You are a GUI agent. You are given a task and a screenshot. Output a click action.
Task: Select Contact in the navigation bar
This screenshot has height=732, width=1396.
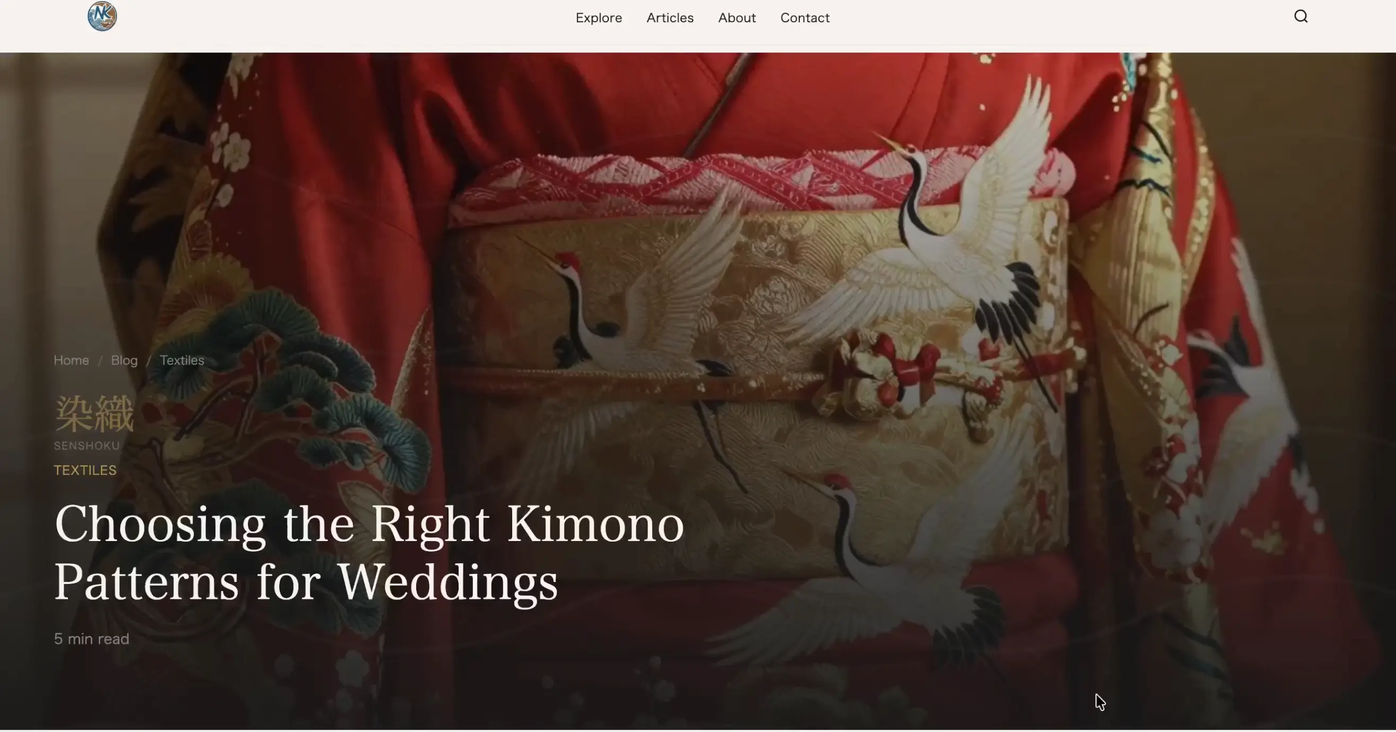[805, 18]
